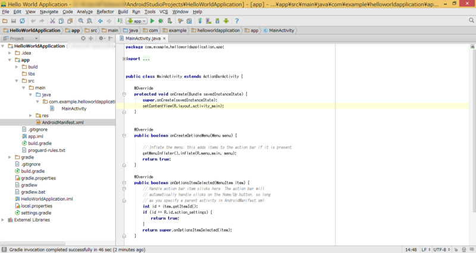The height and width of the screenshot is (253, 476).
Task: Click the Paste clipboard icon
Action: (70, 21)
